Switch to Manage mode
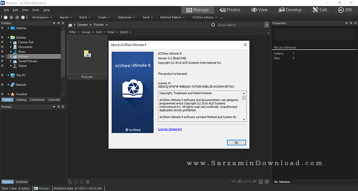Screen dimensions: 358x191 198,10
